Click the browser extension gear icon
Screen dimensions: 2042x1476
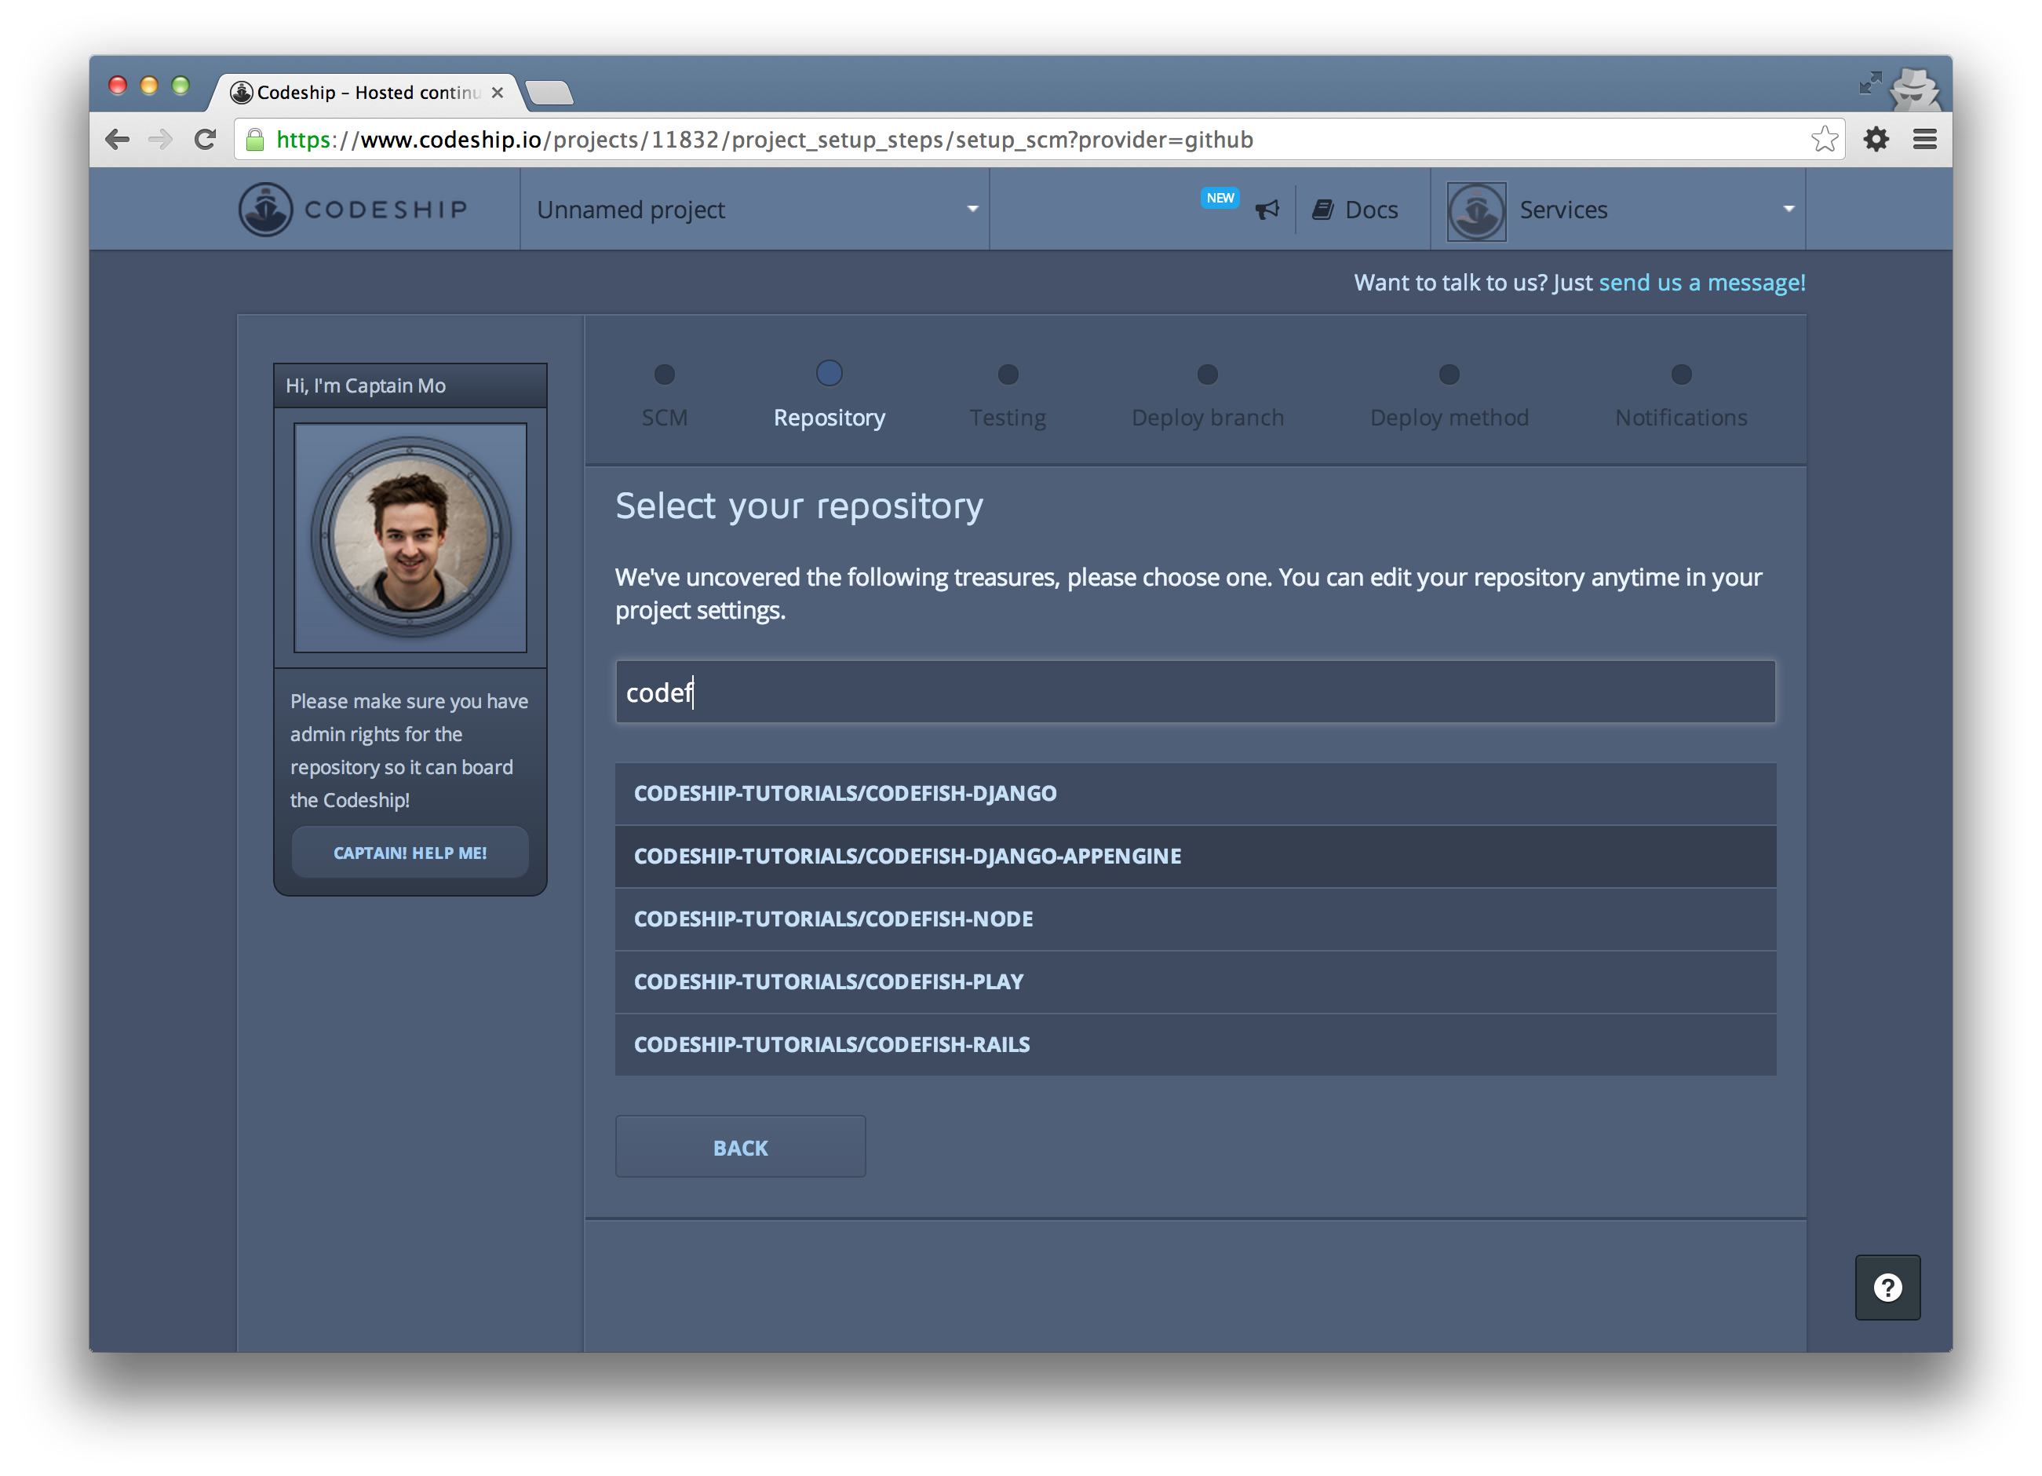[1876, 140]
